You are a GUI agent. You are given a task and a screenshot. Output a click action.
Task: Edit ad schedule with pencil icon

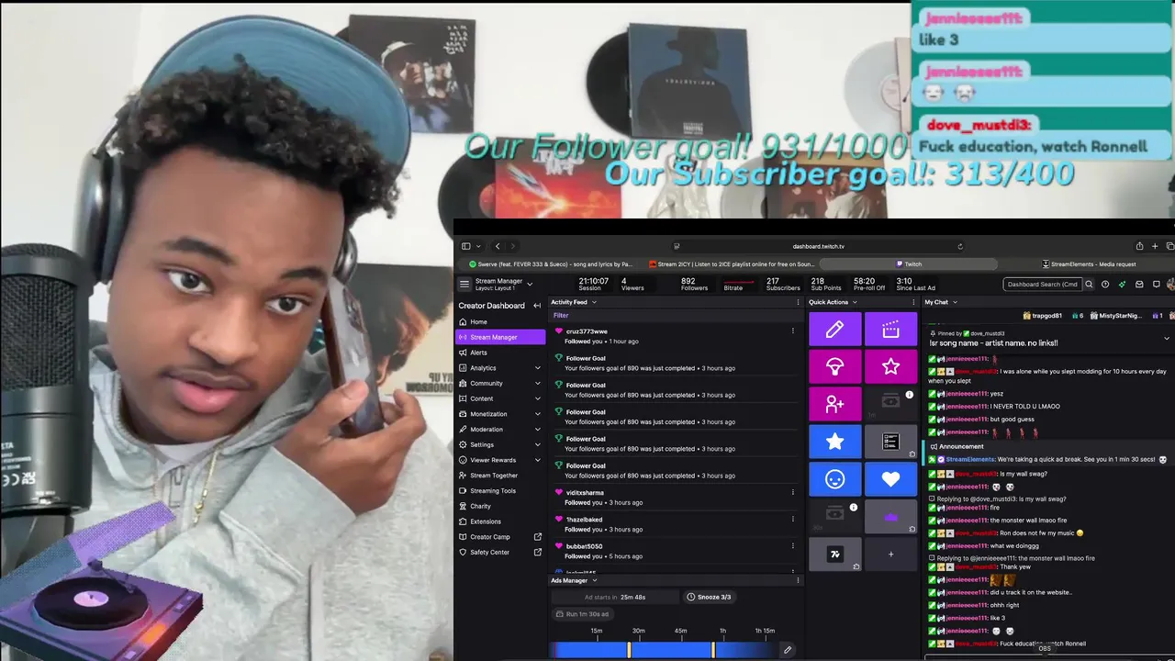[x=787, y=650]
